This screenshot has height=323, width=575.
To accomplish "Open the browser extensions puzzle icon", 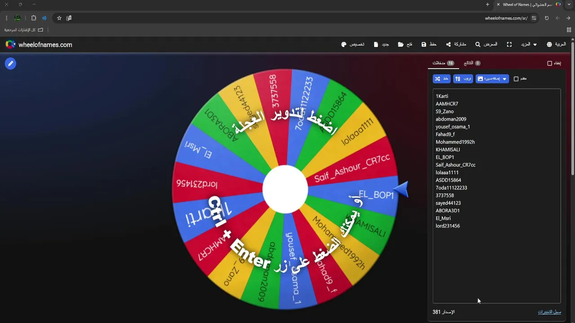I will coord(33,18).
